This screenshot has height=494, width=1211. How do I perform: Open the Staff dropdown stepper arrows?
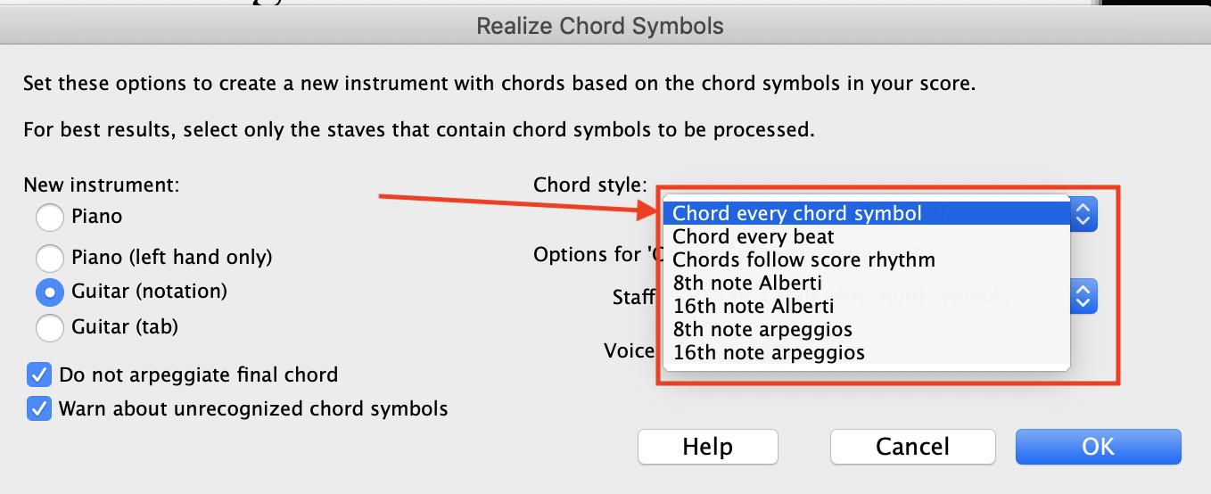coord(1083,297)
